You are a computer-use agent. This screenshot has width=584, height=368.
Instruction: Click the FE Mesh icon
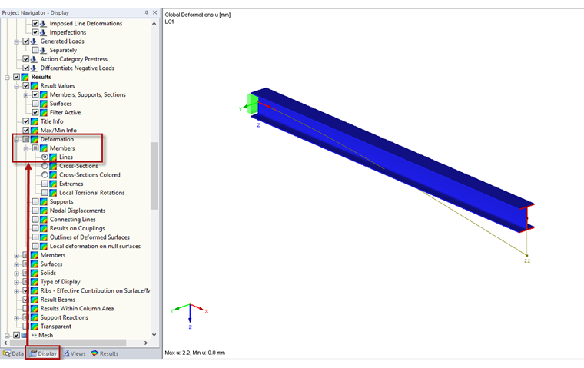click(25, 335)
